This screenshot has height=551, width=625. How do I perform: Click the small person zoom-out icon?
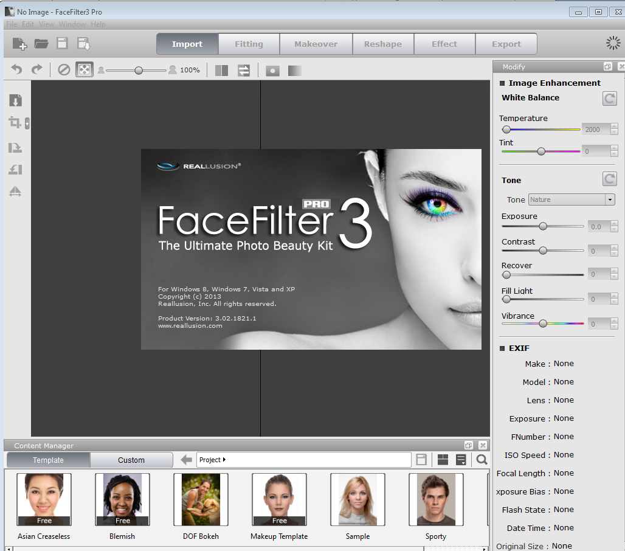pyautogui.click(x=102, y=71)
